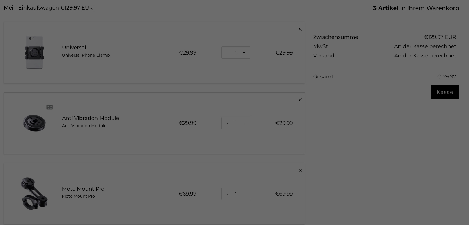469x225 pixels.
Task: Open the Universal product title link
Action: tap(74, 48)
